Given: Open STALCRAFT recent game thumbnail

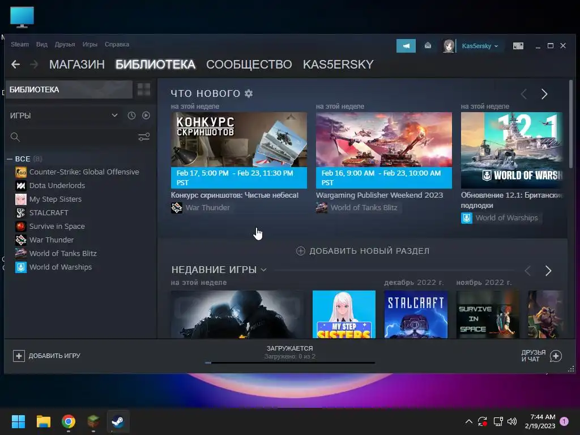Looking at the screenshot, I should pos(416,314).
